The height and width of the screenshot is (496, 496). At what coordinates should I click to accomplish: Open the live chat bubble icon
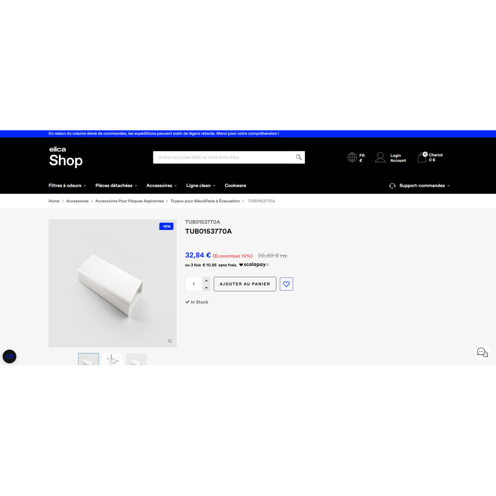tap(482, 352)
